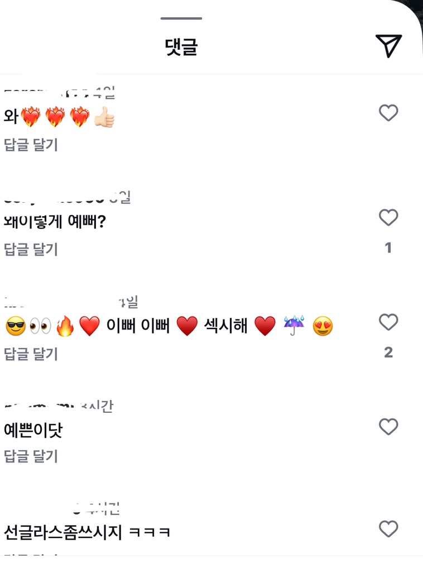Image resolution: width=423 pixels, height=572 pixels.
Task: Tap the sunglasses-emoji "이뻐 이뻐" comment text
Action: coord(169,326)
